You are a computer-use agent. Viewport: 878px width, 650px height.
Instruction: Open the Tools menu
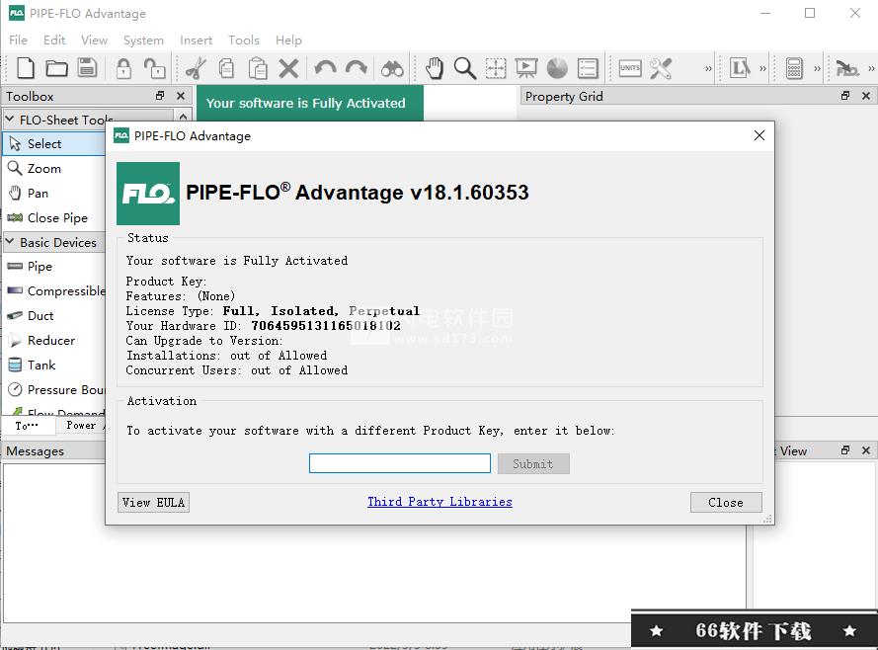click(244, 41)
